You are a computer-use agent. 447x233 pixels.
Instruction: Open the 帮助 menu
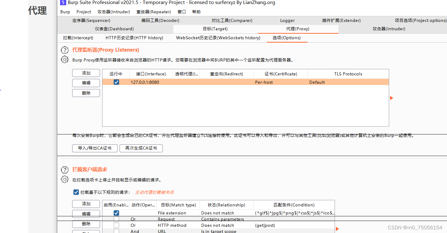click(x=196, y=12)
